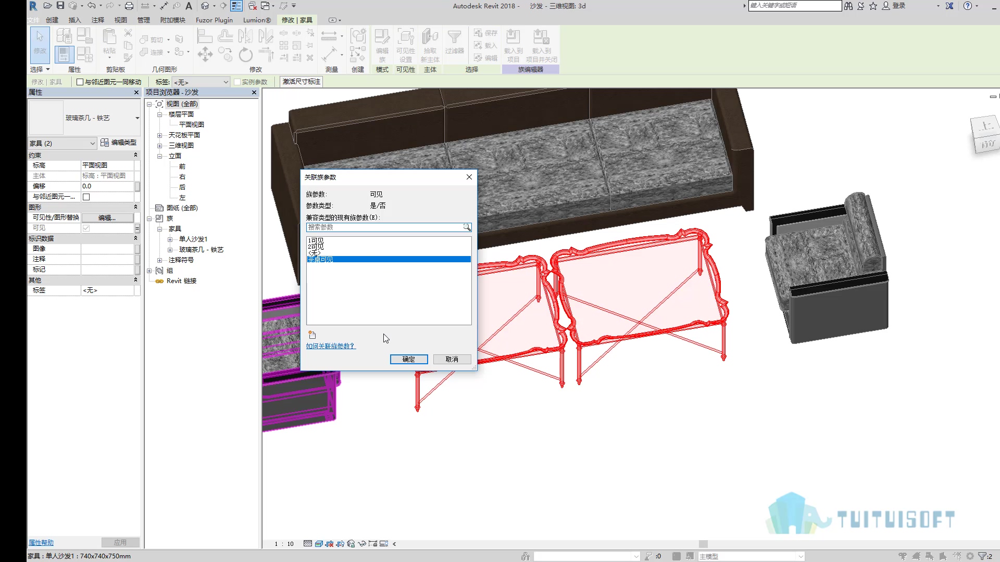Enable 与邻近图元一同移动 checkbox in options bar

pyautogui.click(x=80, y=82)
